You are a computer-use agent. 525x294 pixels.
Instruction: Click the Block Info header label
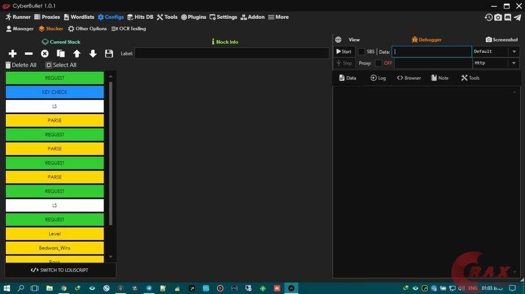pos(225,42)
